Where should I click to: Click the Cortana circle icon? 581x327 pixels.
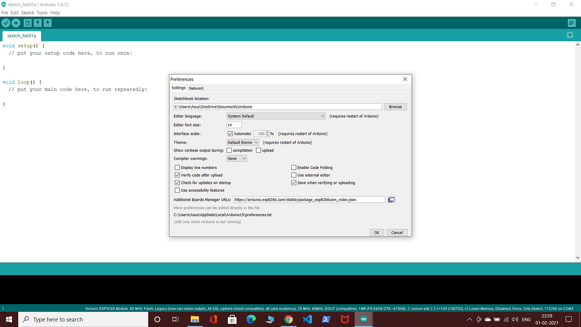coord(157,319)
